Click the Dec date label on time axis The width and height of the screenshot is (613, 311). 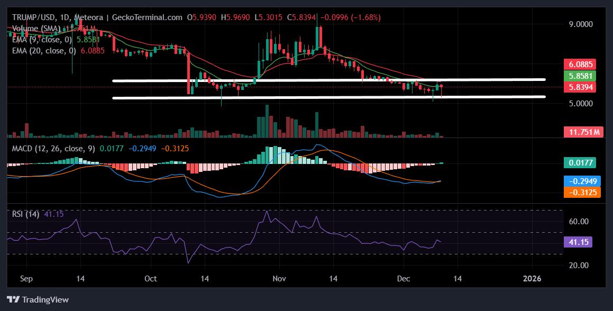point(404,279)
